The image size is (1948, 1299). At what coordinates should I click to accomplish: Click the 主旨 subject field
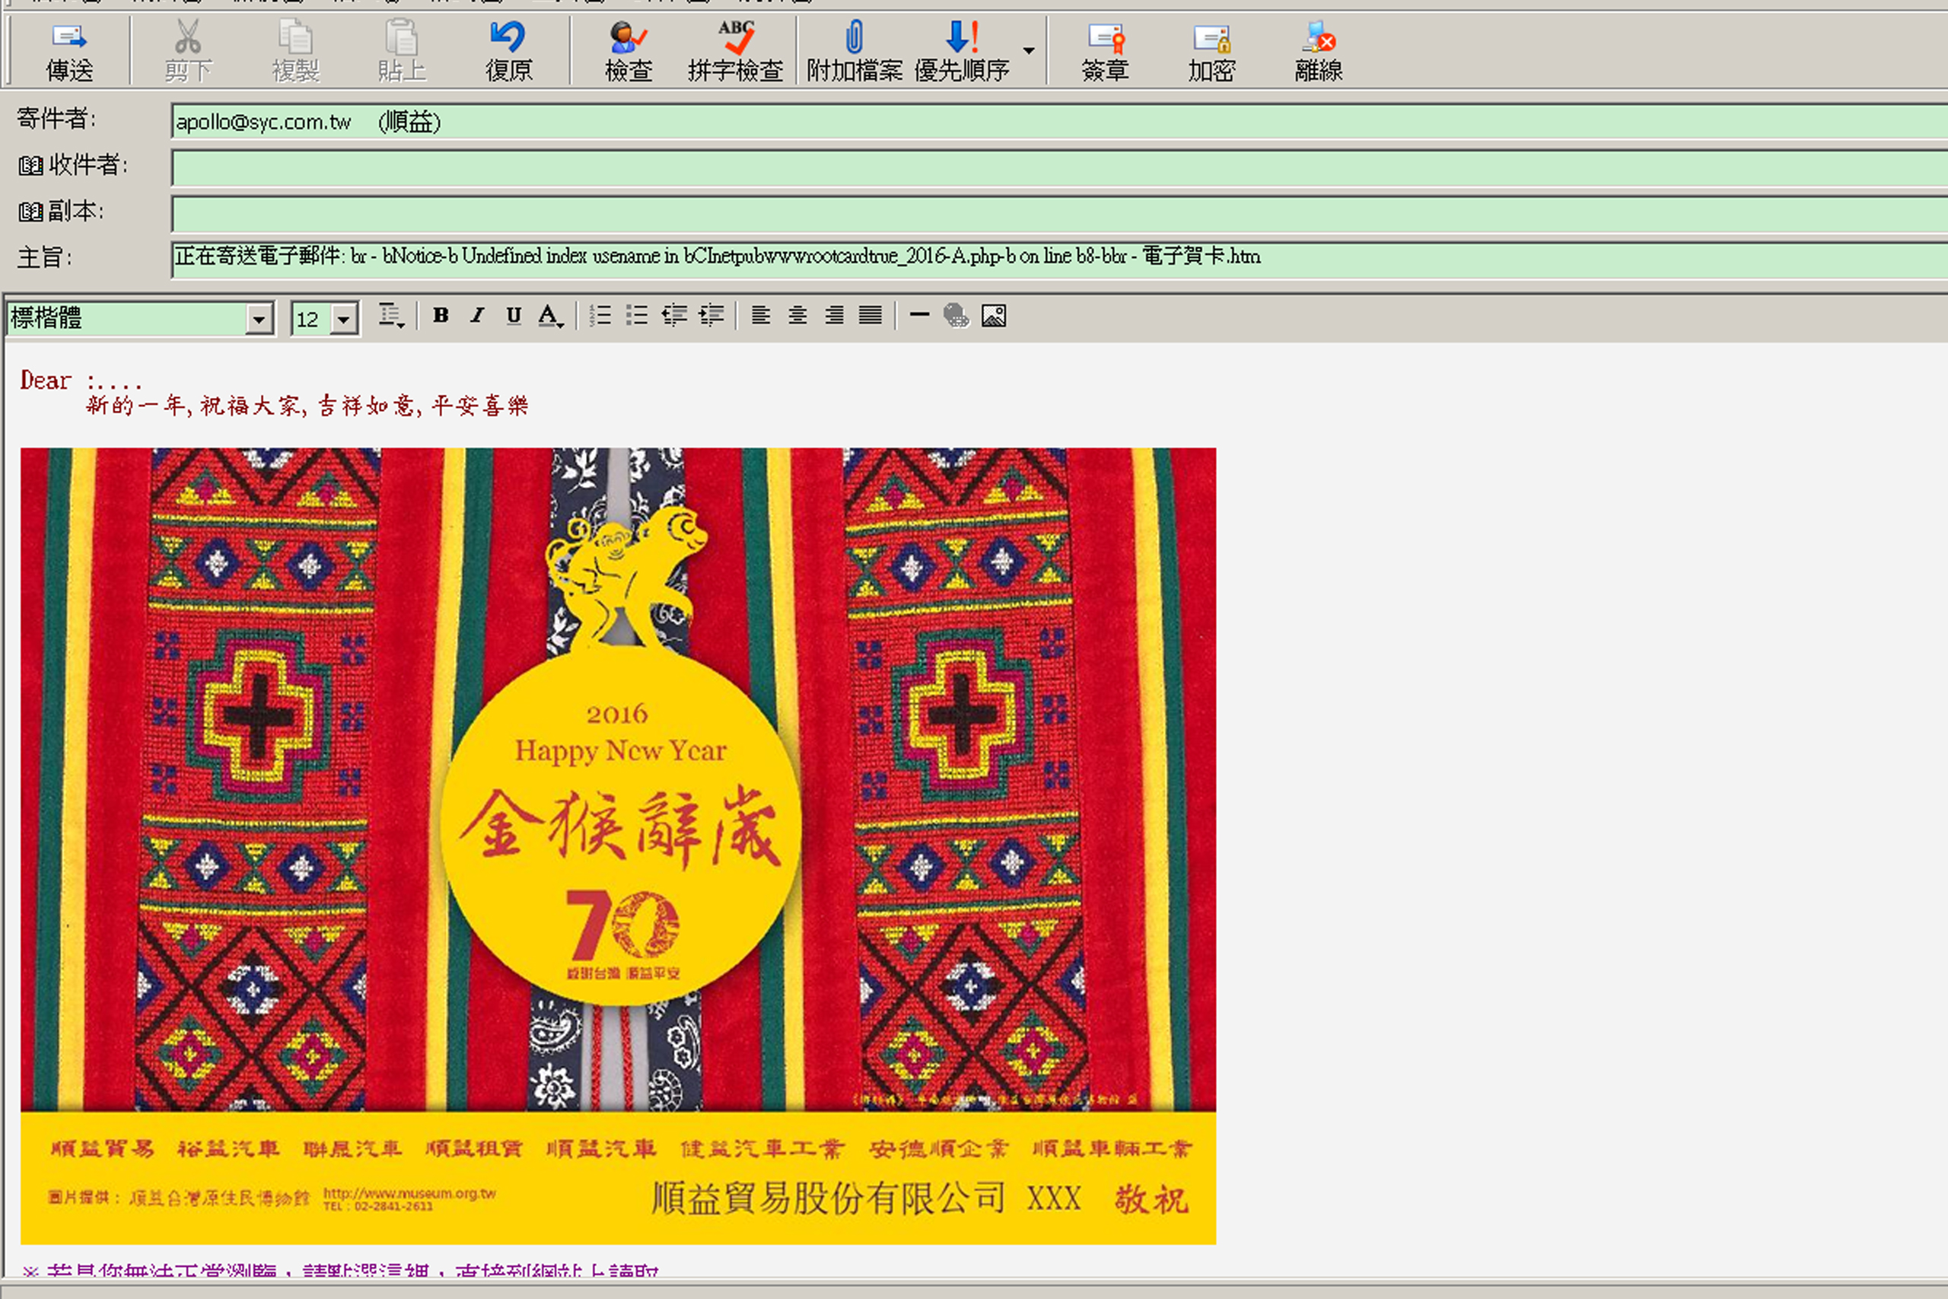[x=1059, y=259]
